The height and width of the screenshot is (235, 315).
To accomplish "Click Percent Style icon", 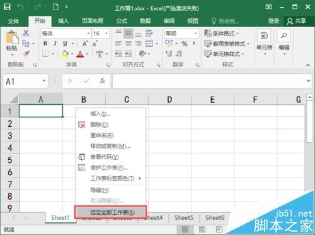I will click(x=185, y=44).
